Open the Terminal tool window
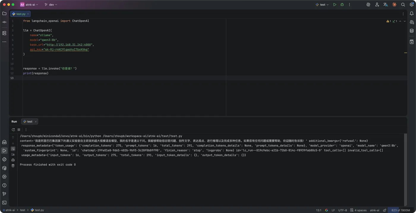Screen dimensions: 416x213 4,202
